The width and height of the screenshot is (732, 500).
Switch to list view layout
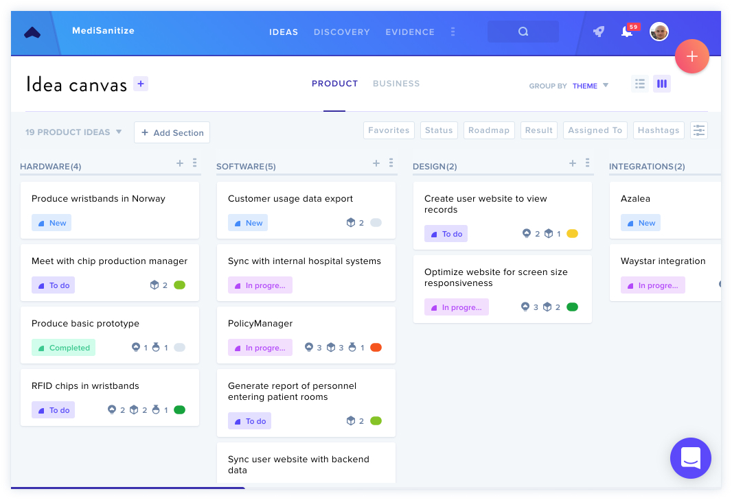(639, 84)
